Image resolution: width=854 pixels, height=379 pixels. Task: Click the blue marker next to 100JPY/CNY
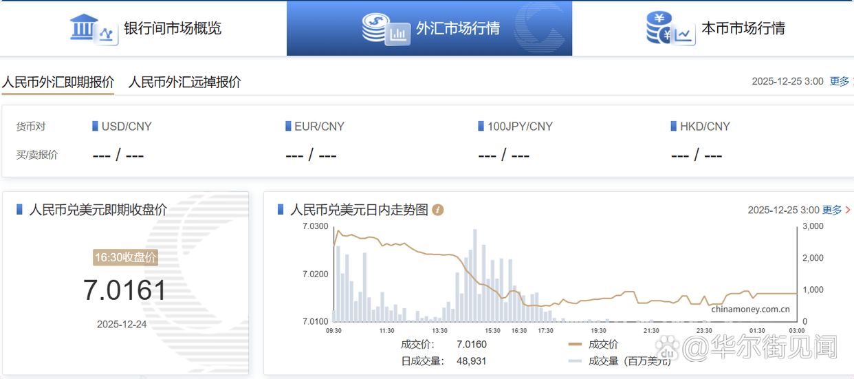tap(481, 126)
